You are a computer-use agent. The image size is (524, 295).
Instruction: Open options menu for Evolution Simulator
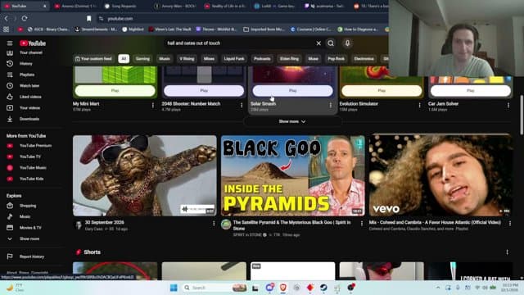tap(419, 106)
